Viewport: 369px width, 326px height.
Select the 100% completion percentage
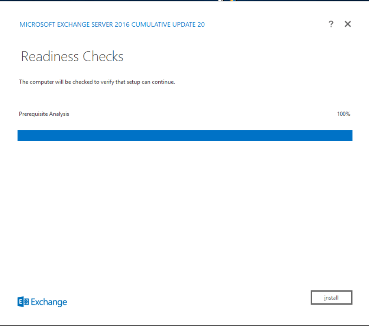click(x=343, y=114)
